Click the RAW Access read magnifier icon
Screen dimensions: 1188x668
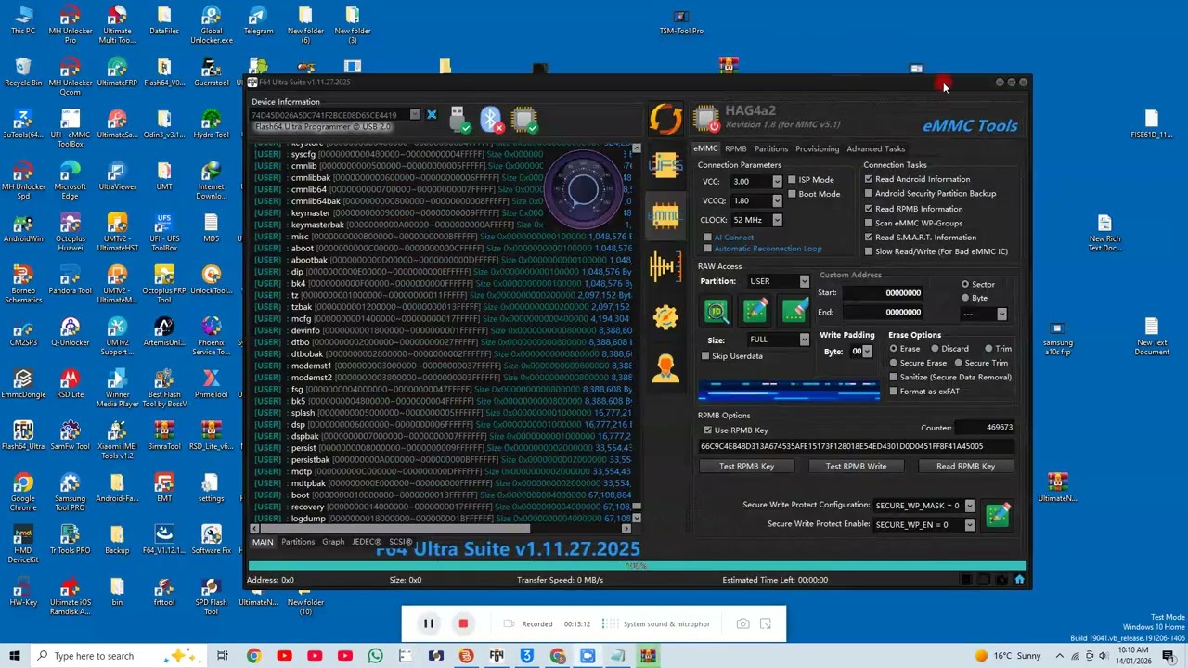[x=716, y=311]
